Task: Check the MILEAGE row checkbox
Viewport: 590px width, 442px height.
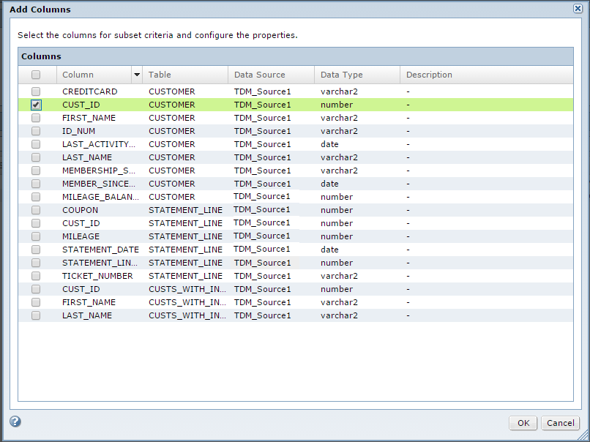Action: point(36,236)
